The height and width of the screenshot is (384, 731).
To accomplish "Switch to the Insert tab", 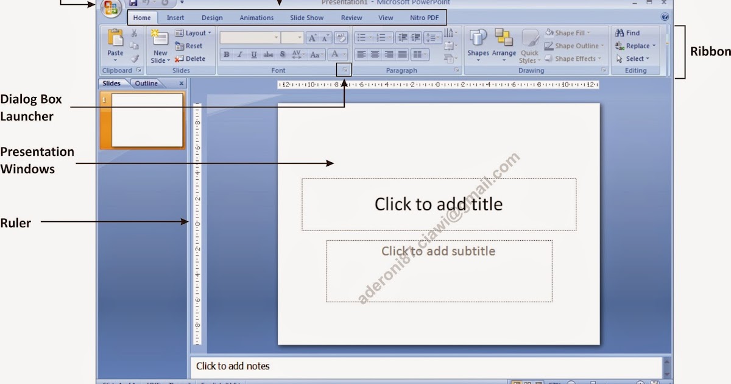I will pos(175,18).
